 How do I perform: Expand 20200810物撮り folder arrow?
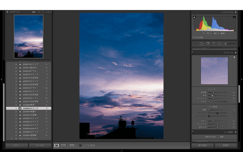click(16, 112)
